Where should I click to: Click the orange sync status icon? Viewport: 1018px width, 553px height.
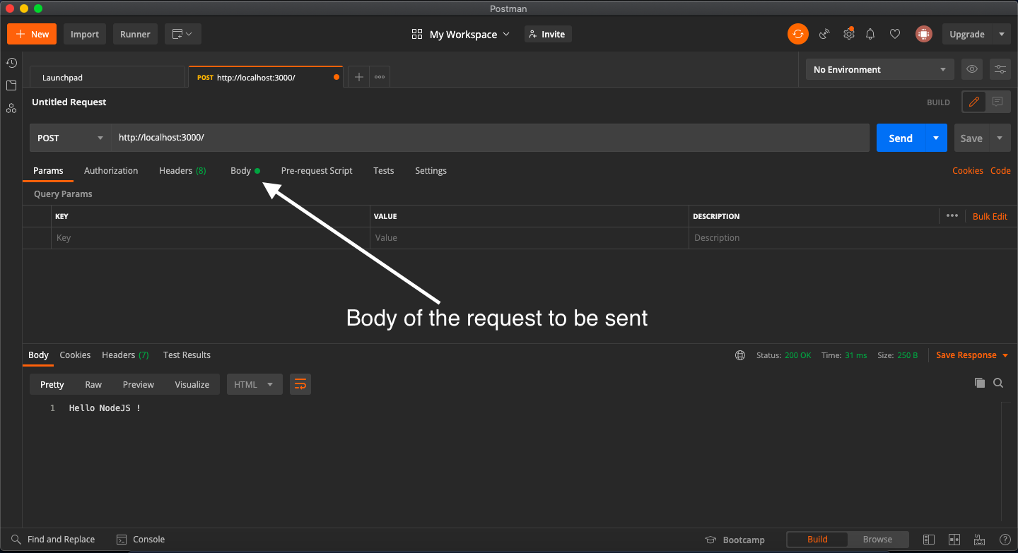coord(798,34)
